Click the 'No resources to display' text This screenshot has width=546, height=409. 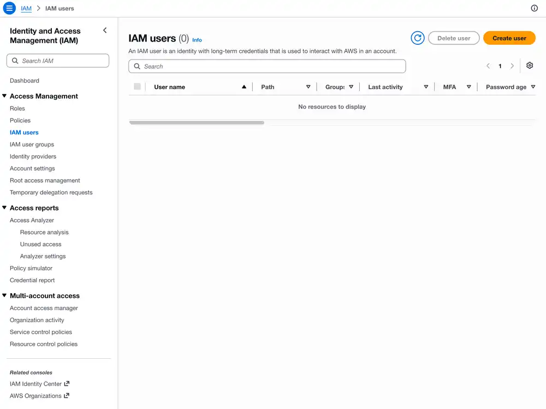click(x=332, y=106)
